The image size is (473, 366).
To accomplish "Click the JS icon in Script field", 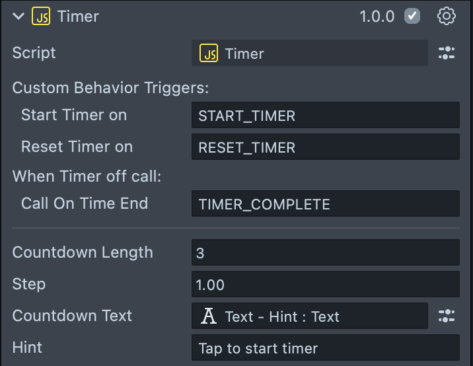I will coord(209,54).
